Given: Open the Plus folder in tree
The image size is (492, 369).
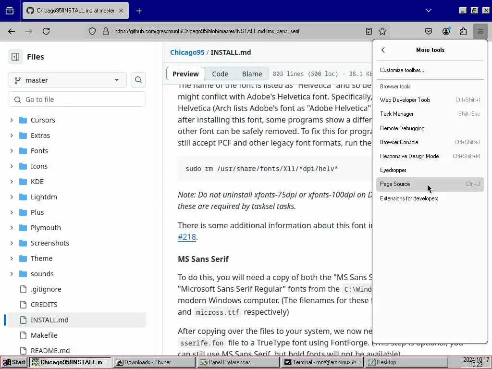Looking at the screenshot, I should point(37,212).
